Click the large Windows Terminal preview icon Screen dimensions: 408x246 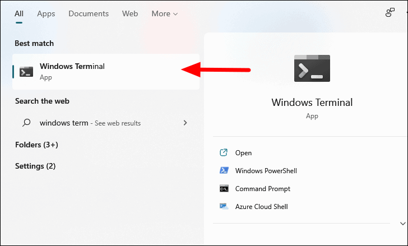[x=312, y=68]
